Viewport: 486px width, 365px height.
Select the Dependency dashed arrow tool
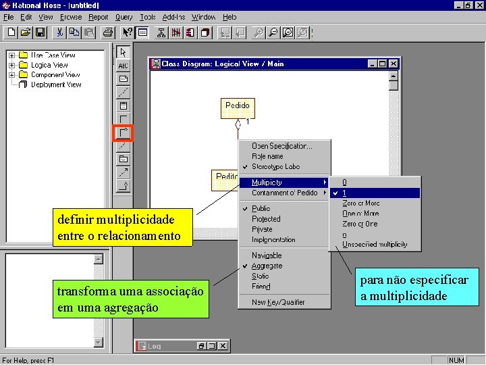(123, 172)
